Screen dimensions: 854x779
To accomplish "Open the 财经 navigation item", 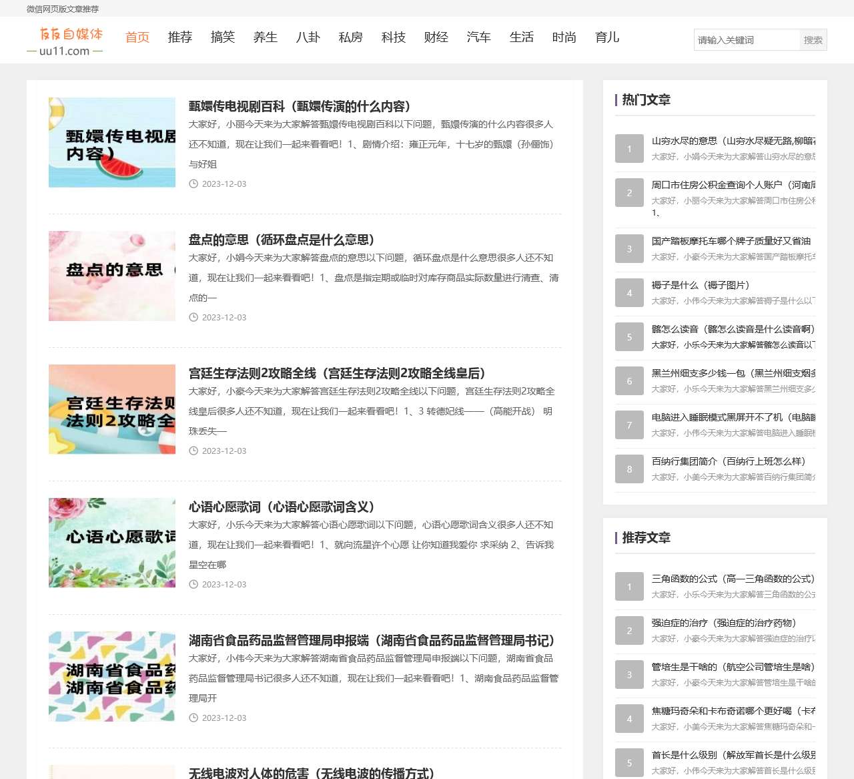I will pyautogui.click(x=436, y=37).
